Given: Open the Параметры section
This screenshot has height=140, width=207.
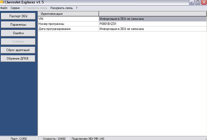Looking at the screenshot, I should click(x=18, y=25).
